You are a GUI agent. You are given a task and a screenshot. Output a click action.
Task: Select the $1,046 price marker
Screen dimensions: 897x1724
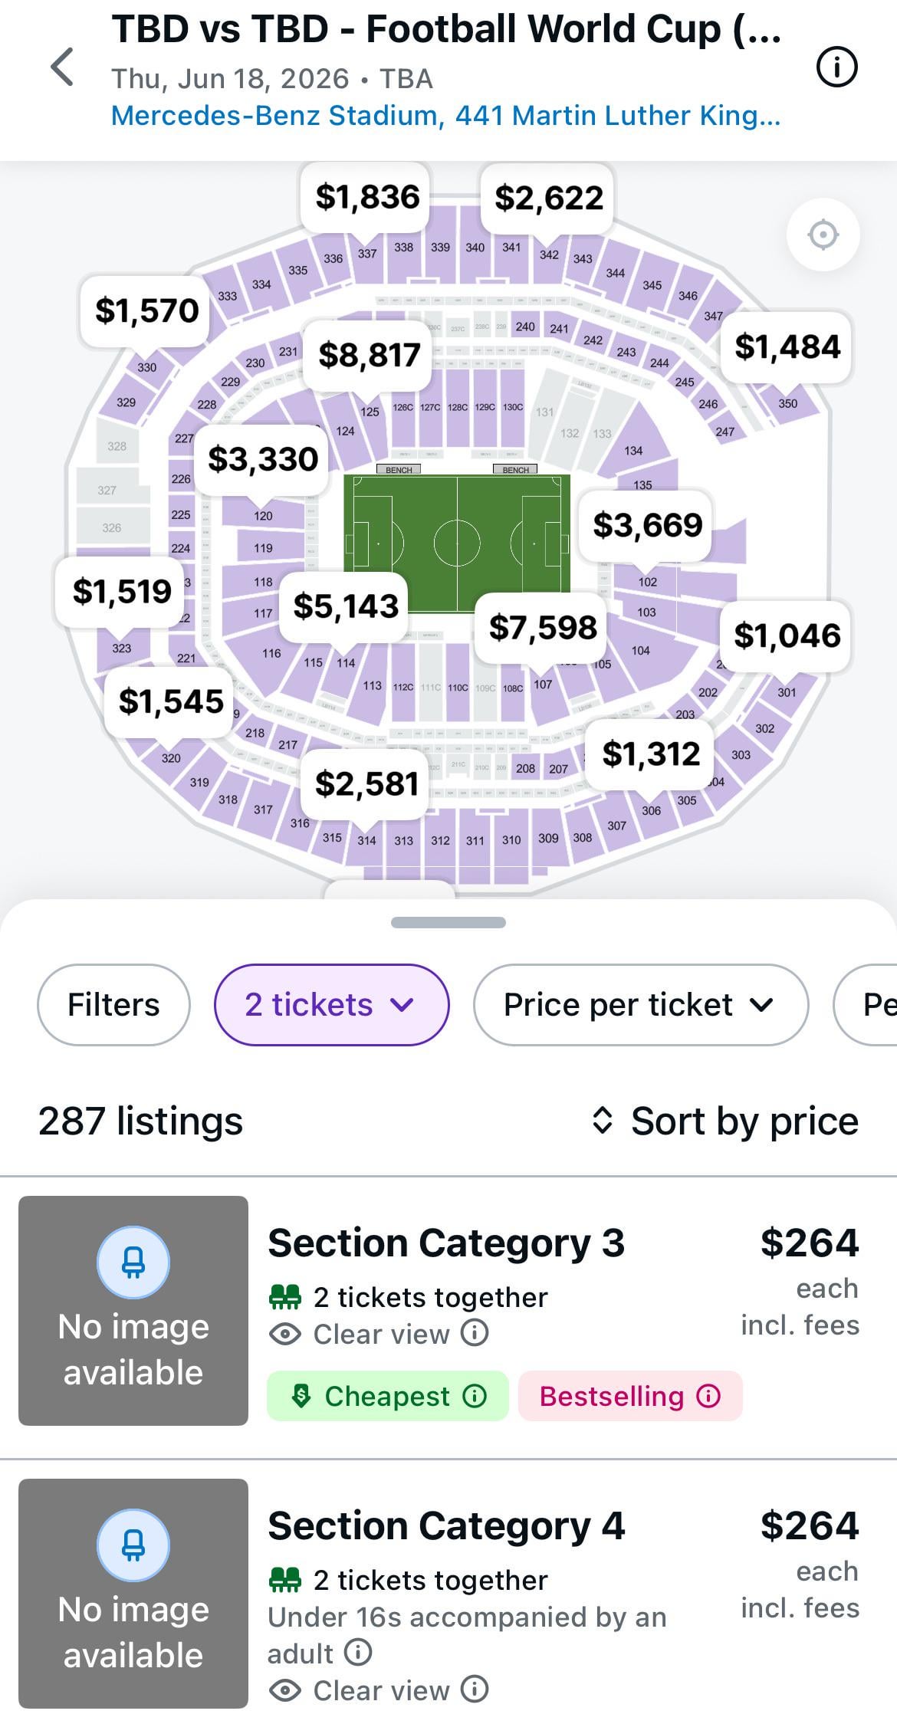787,635
